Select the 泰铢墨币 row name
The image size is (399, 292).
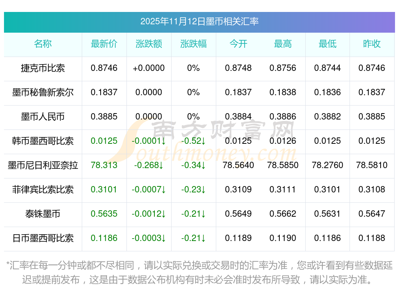click(43, 214)
